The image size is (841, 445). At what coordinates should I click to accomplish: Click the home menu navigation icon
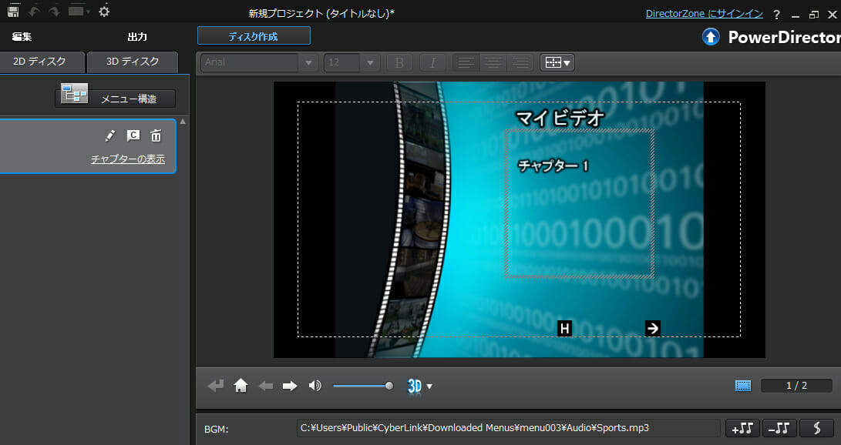[241, 386]
